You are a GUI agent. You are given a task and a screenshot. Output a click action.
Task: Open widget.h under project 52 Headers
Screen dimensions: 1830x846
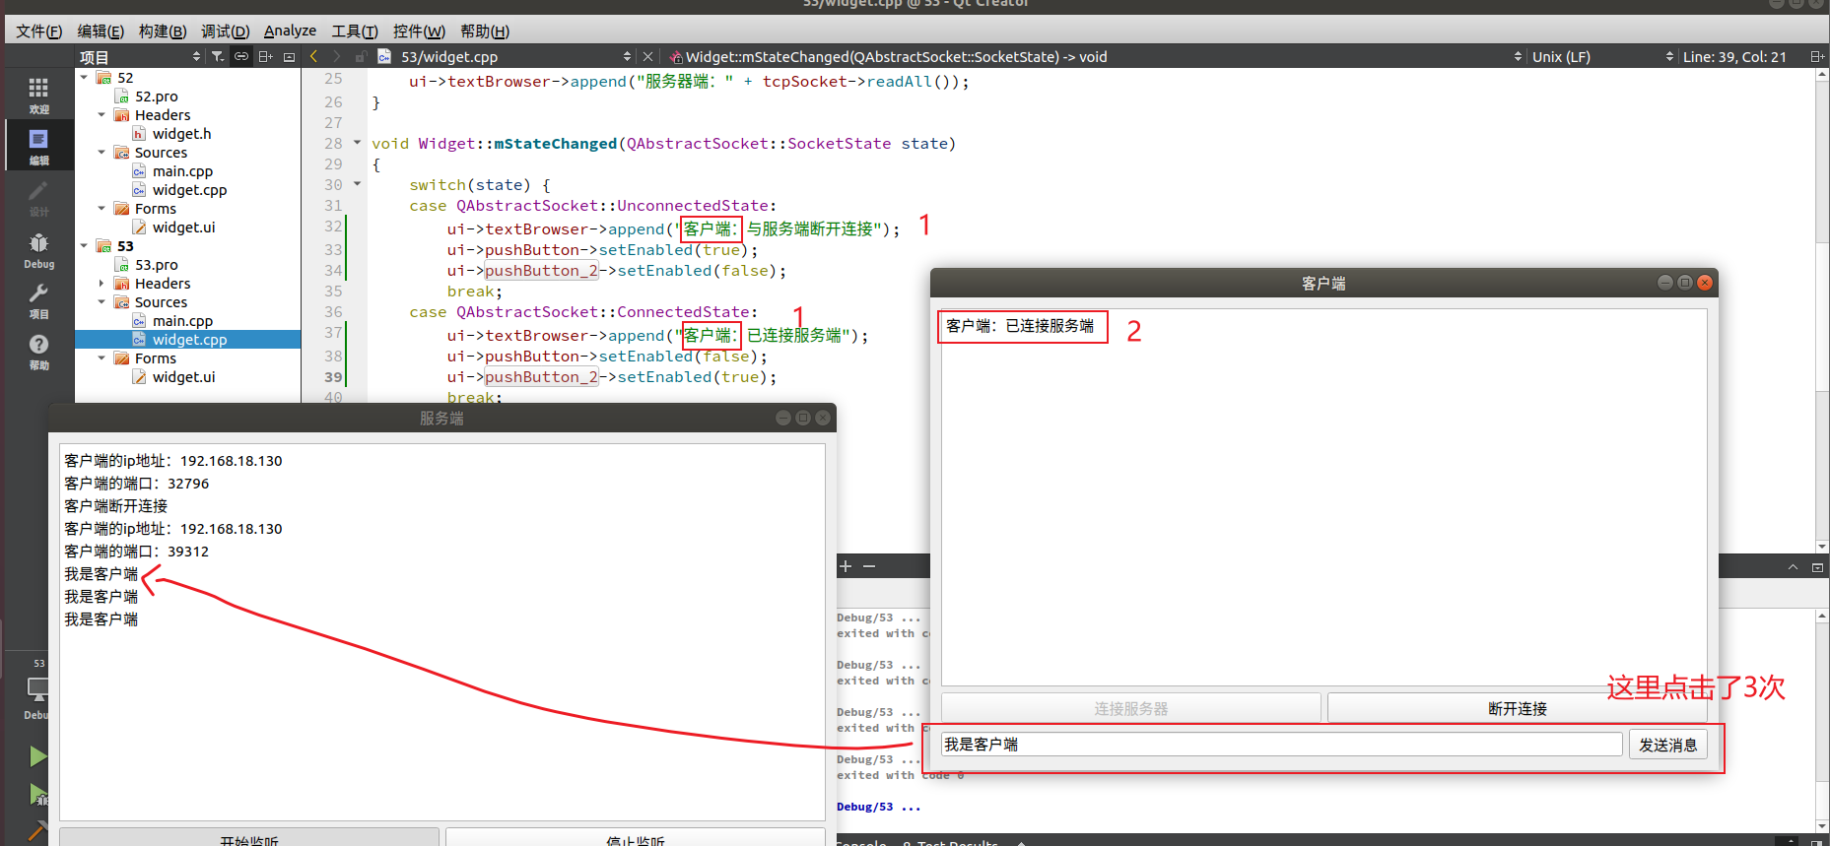pos(181,134)
